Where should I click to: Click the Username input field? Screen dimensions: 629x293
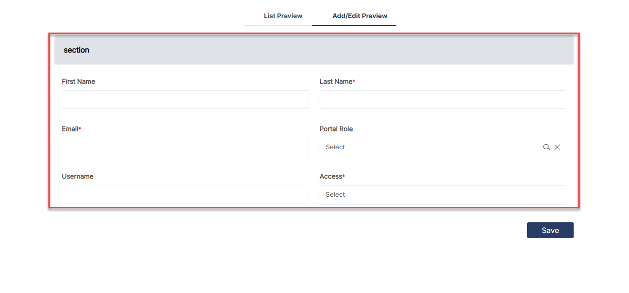[x=185, y=194]
